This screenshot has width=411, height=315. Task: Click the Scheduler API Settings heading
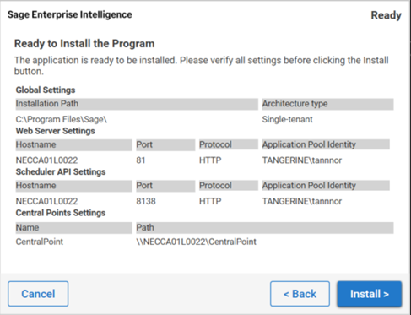(x=61, y=171)
